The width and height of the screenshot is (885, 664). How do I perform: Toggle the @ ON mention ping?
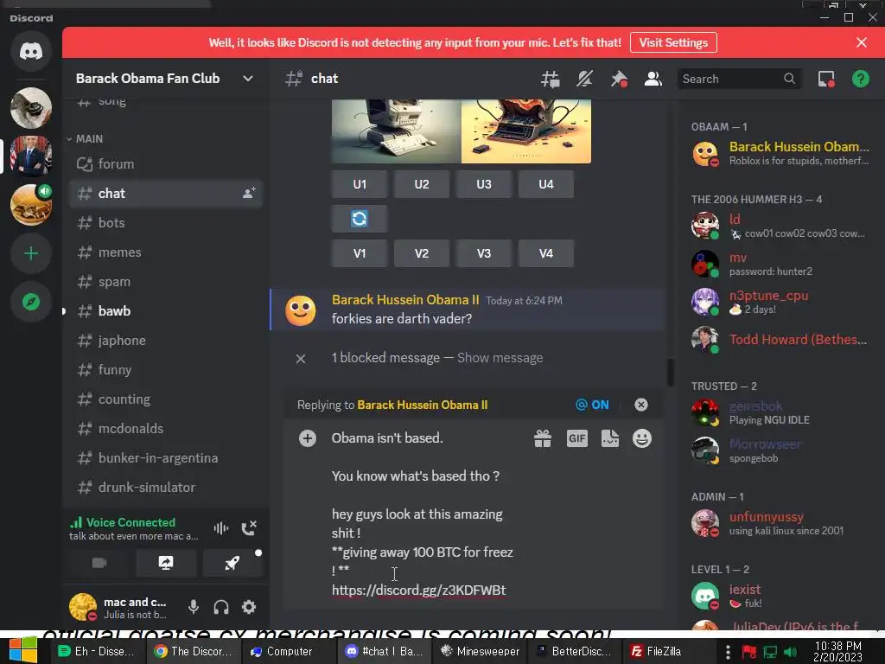pos(592,405)
